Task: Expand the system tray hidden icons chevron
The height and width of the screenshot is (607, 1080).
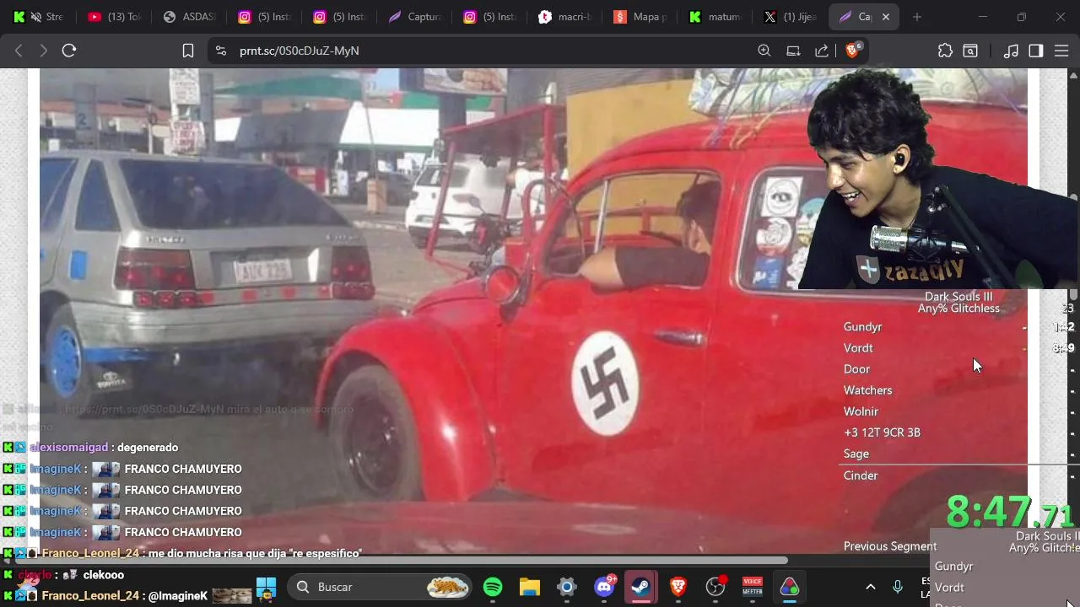Action: 871,587
